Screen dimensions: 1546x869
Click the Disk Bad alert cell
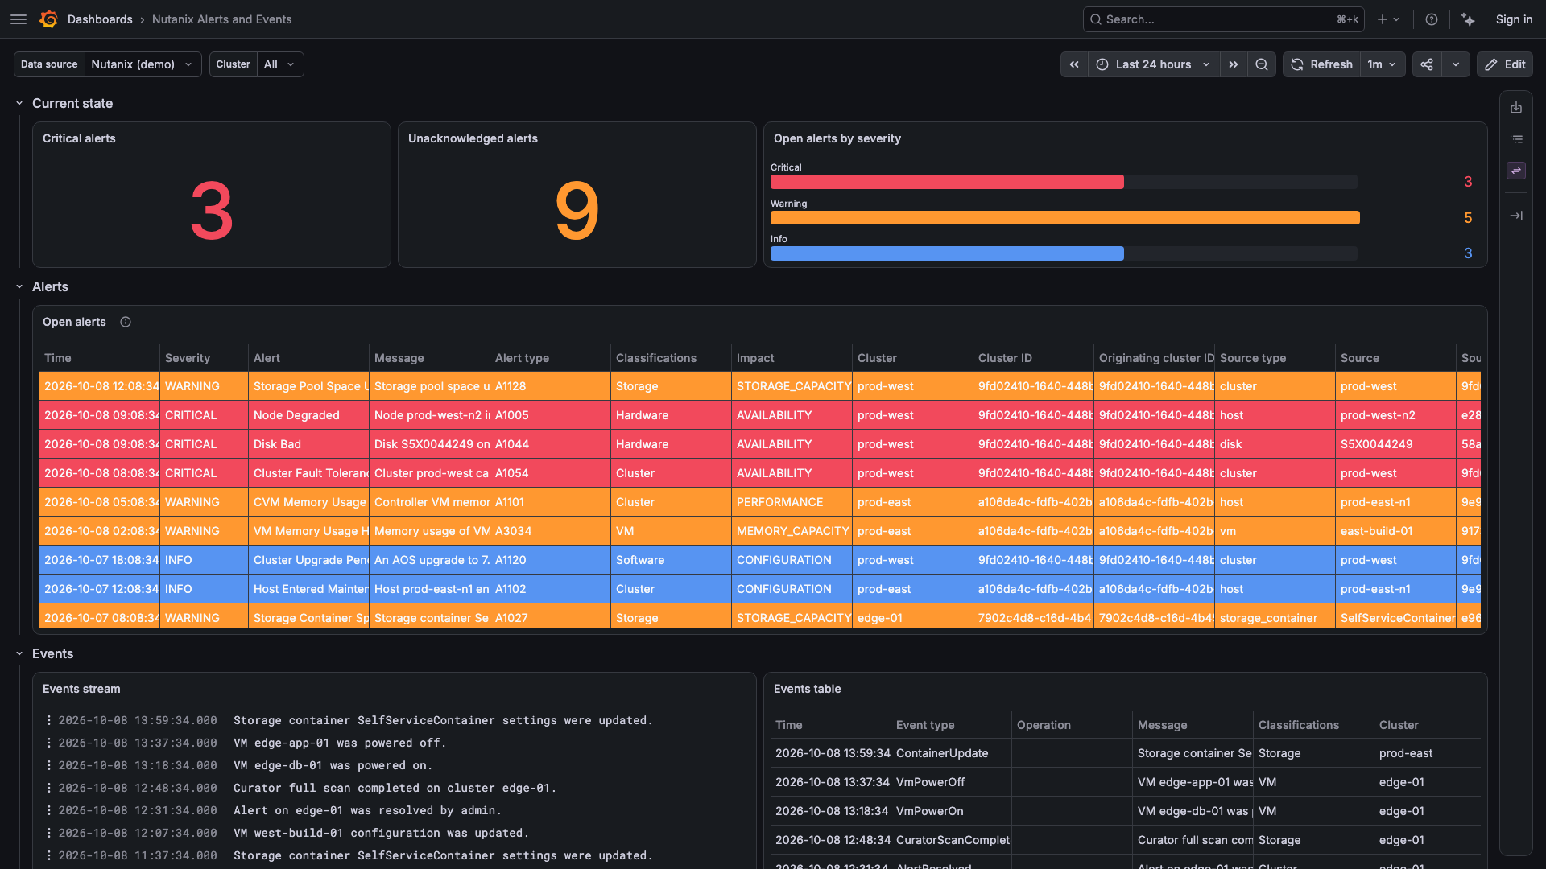(308, 444)
